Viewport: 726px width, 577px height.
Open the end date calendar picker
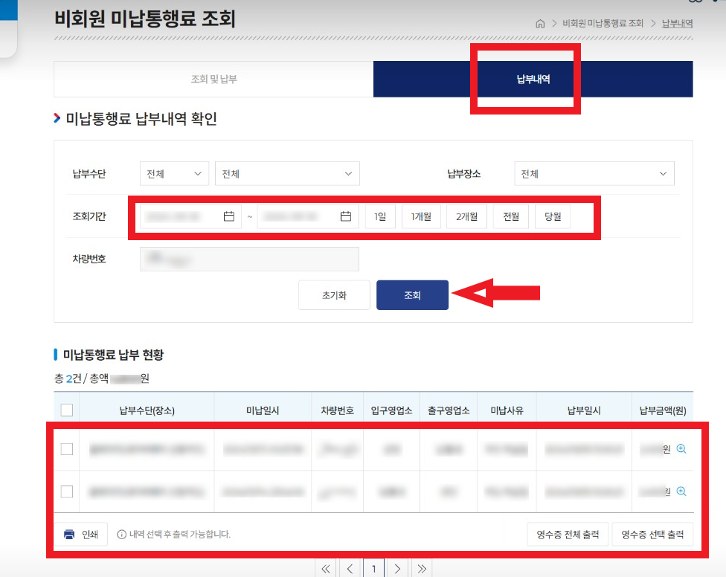click(x=345, y=216)
